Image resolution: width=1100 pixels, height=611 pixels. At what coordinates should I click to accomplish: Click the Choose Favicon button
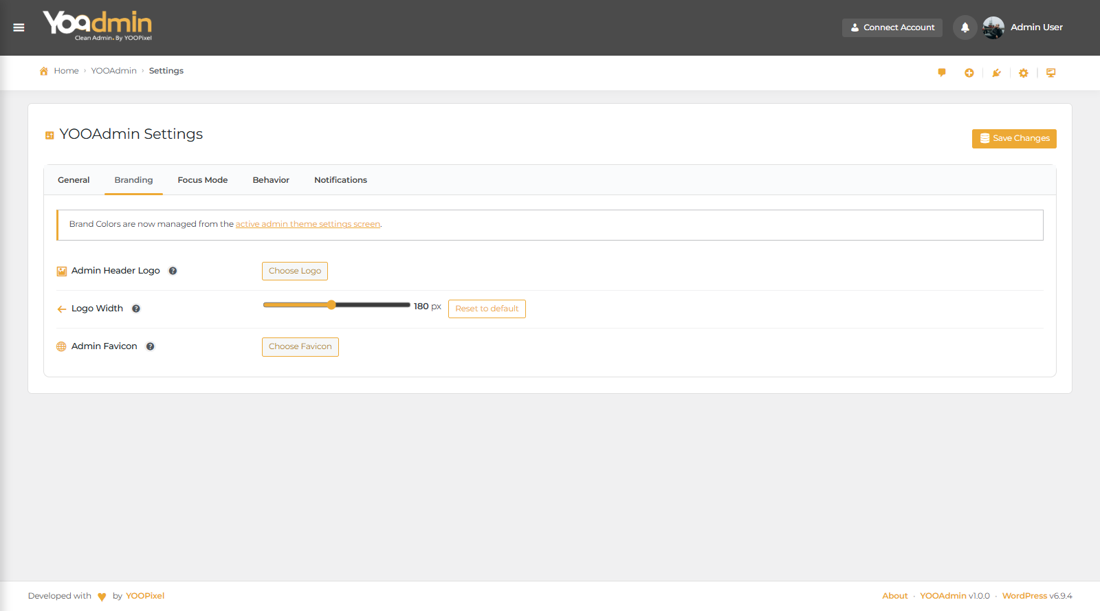pyautogui.click(x=300, y=346)
